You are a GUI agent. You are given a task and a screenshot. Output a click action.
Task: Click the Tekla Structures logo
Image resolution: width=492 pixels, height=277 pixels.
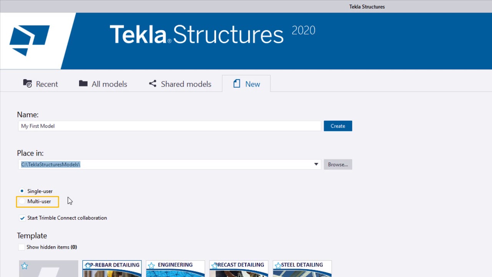(30, 40)
